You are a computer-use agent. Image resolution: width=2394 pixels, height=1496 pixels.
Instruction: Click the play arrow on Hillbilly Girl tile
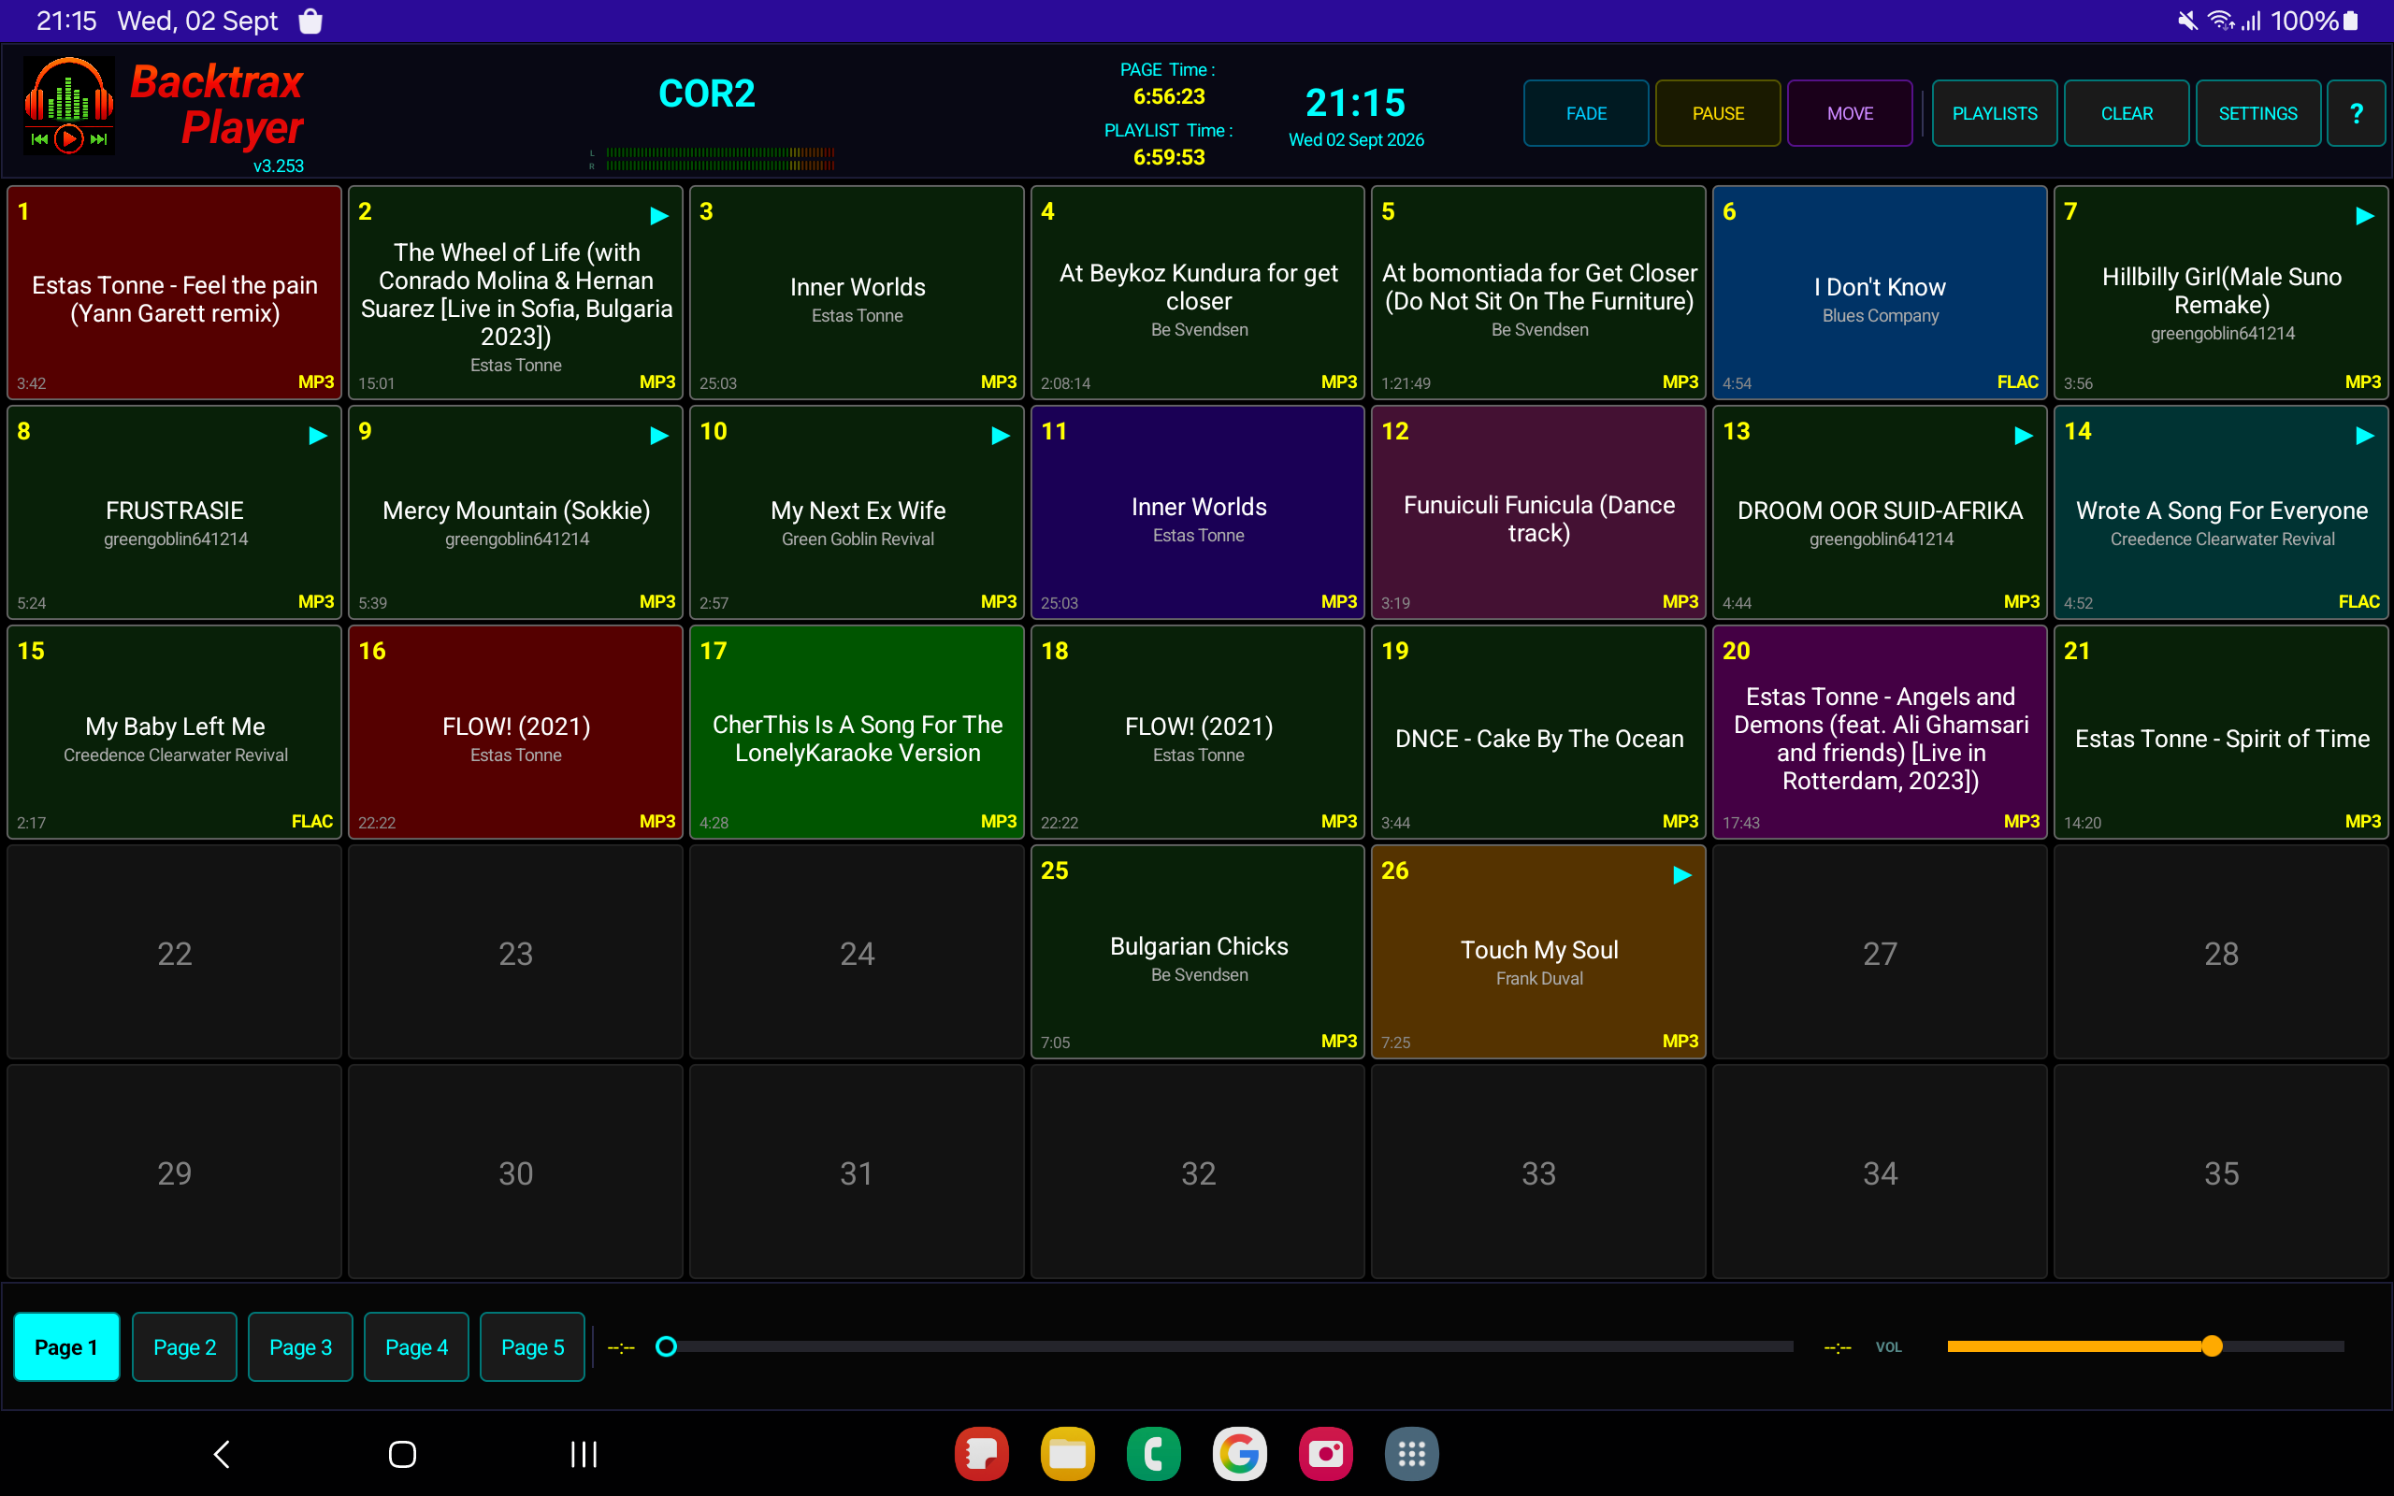[2364, 216]
